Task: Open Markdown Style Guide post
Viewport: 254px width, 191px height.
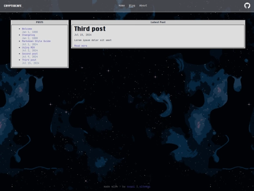Action: click(x=36, y=41)
